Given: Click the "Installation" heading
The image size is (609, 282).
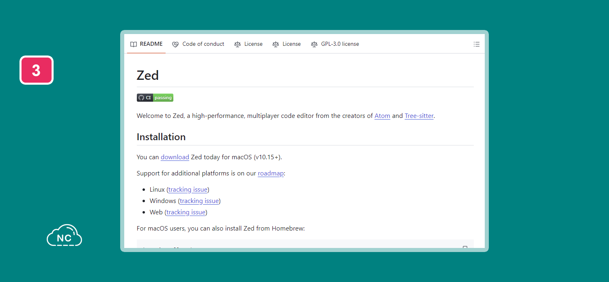Looking at the screenshot, I should coord(161,137).
